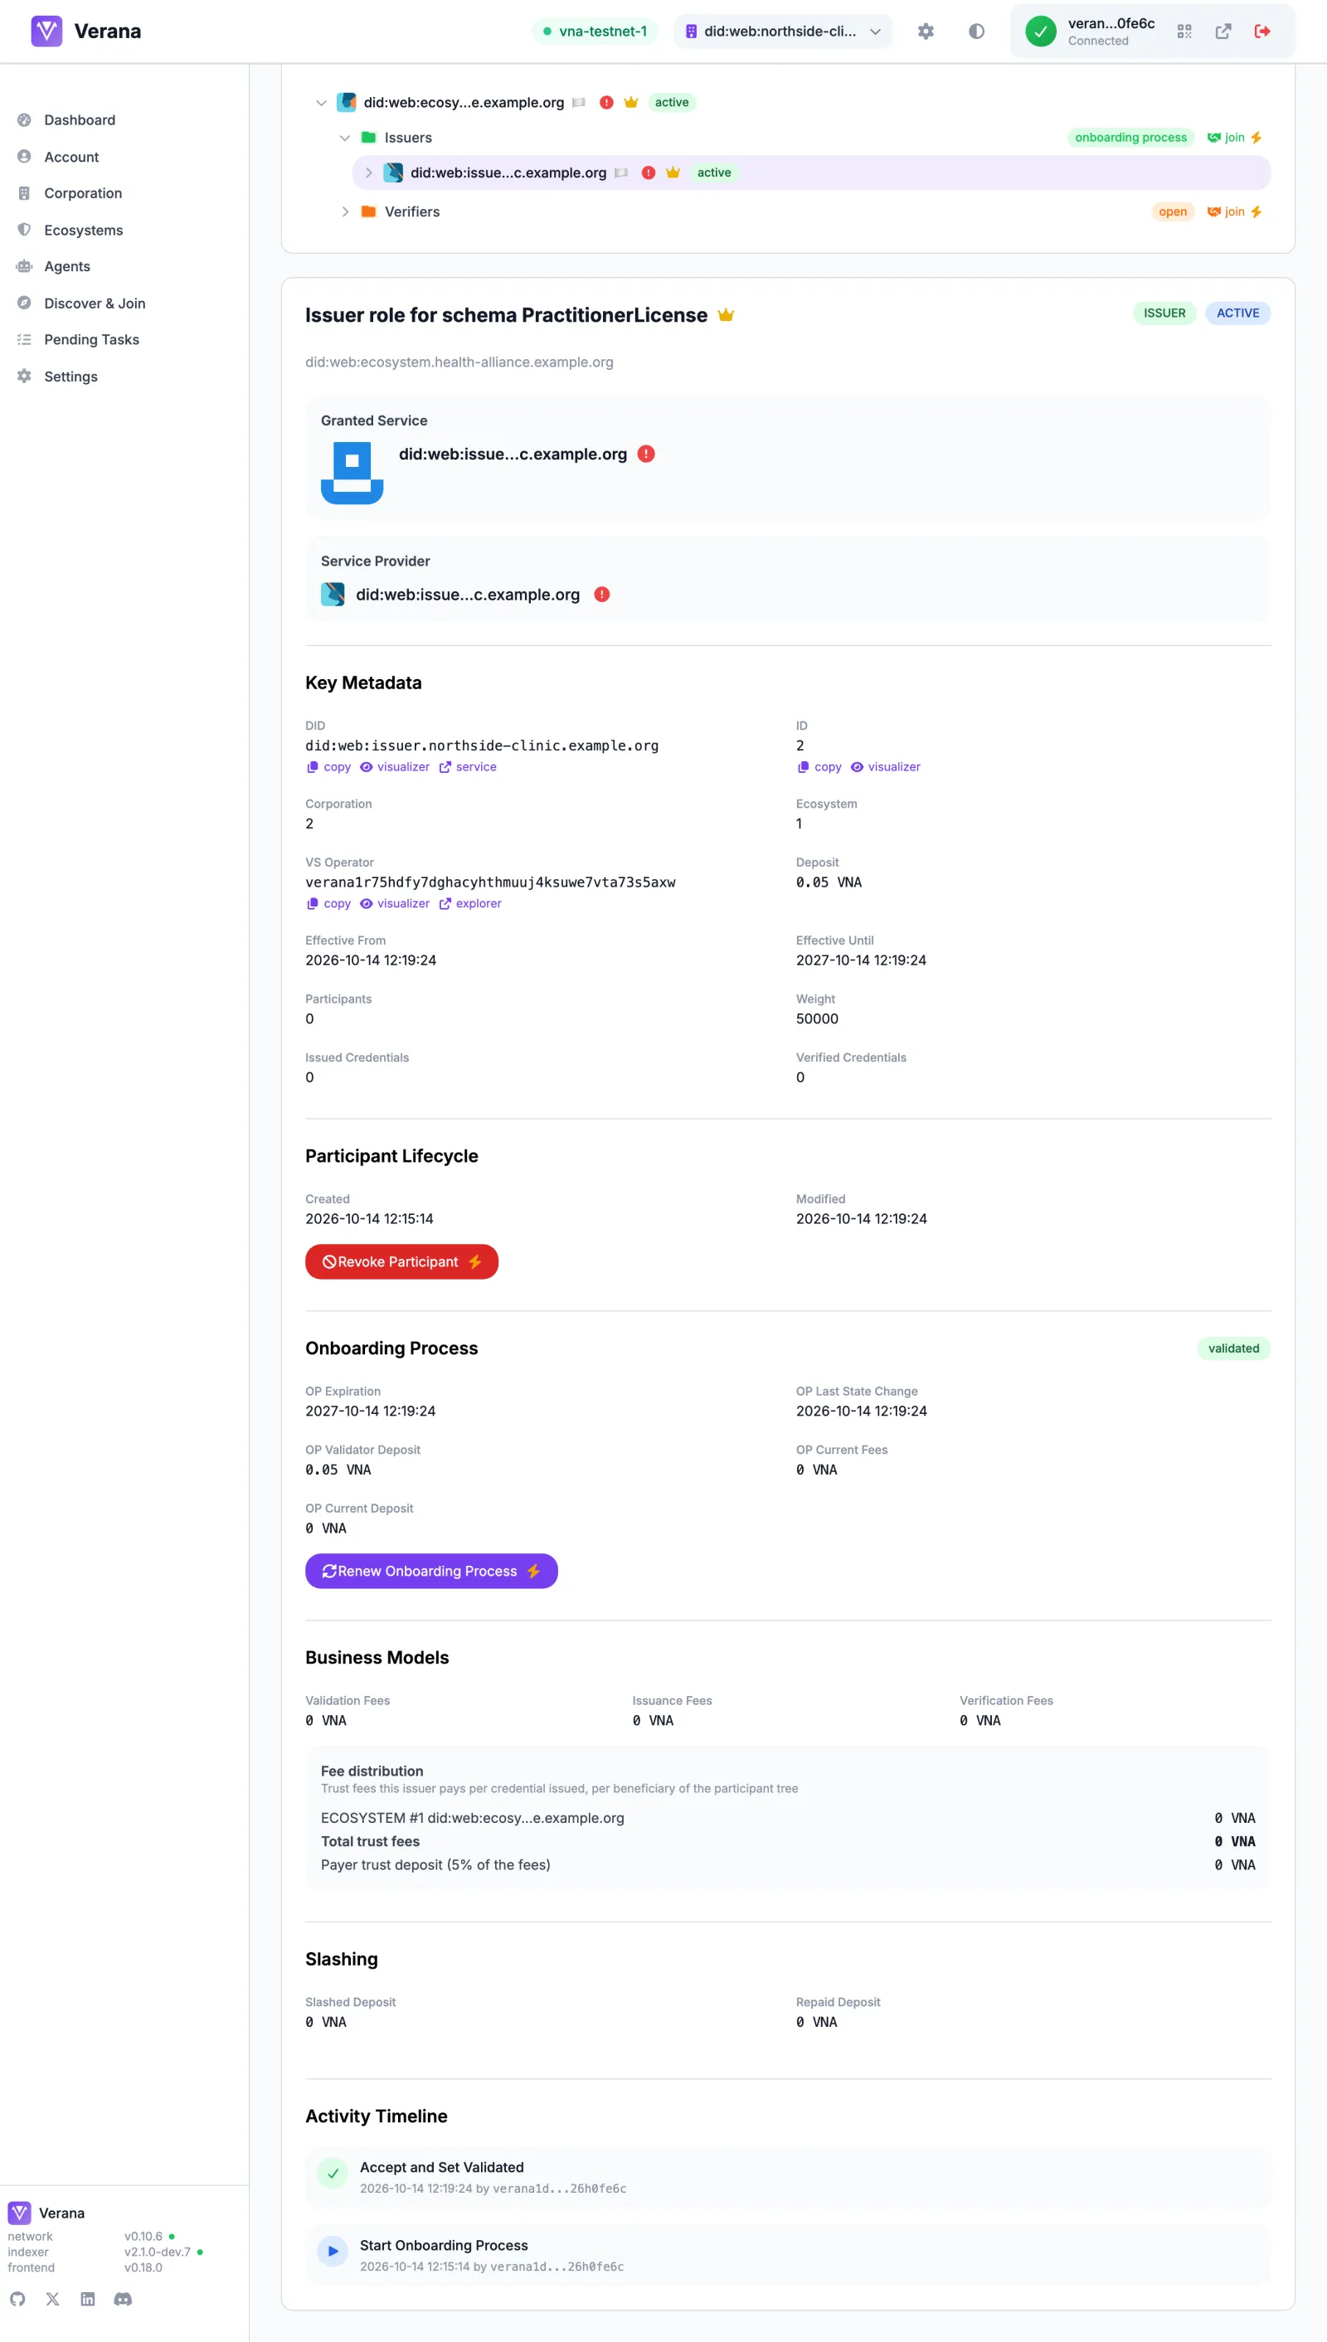This screenshot has width=1327, height=2342.
Task: Go to Pending Tasks in sidebar
Action: pyautogui.click(x=91, y=340)
